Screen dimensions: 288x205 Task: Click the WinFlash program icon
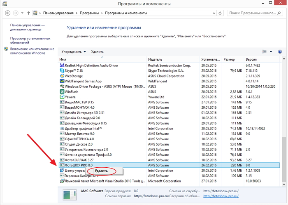pos(62,91)
